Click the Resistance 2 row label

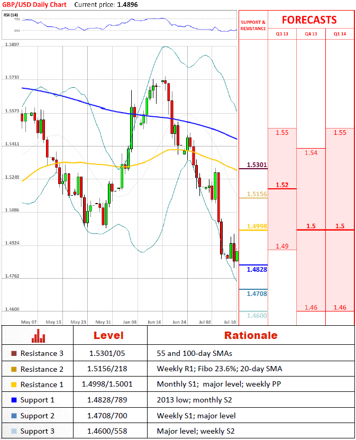click(x=42, y=369)
